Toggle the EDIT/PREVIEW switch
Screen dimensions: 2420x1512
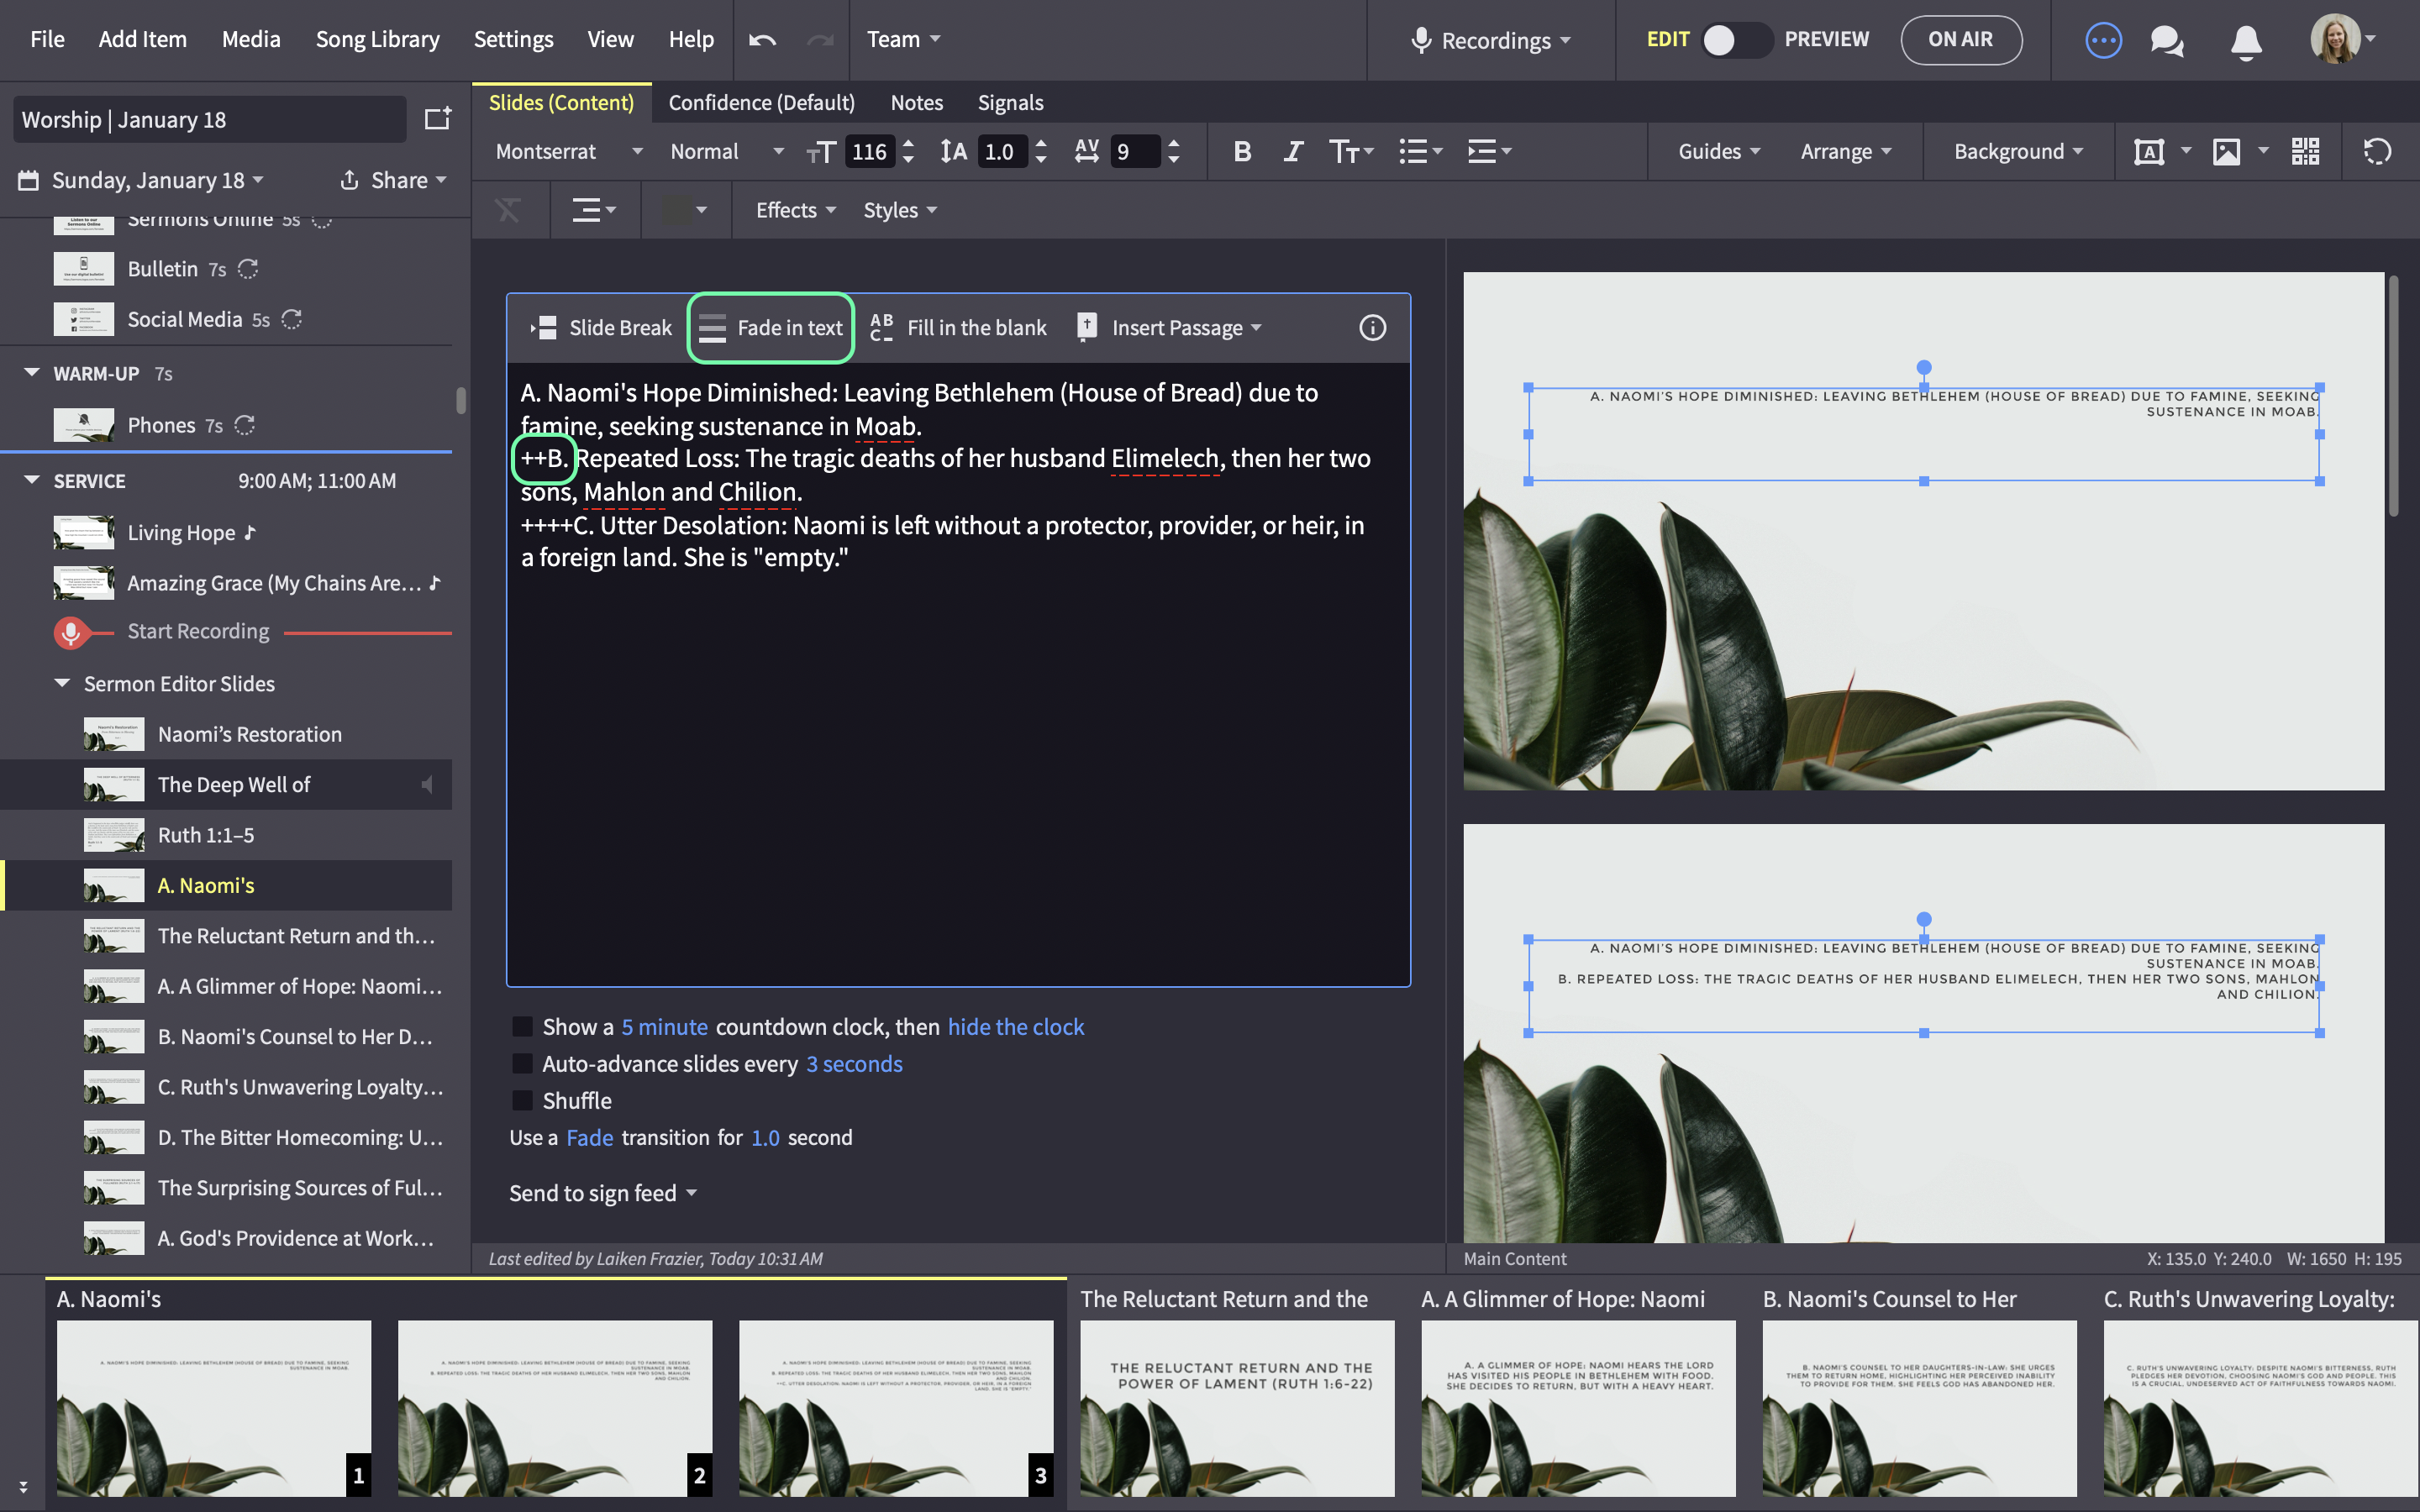click(1736, 40)
